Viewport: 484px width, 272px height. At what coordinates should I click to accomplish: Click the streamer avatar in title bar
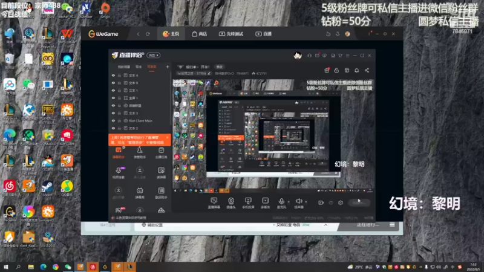coord(298,56)
